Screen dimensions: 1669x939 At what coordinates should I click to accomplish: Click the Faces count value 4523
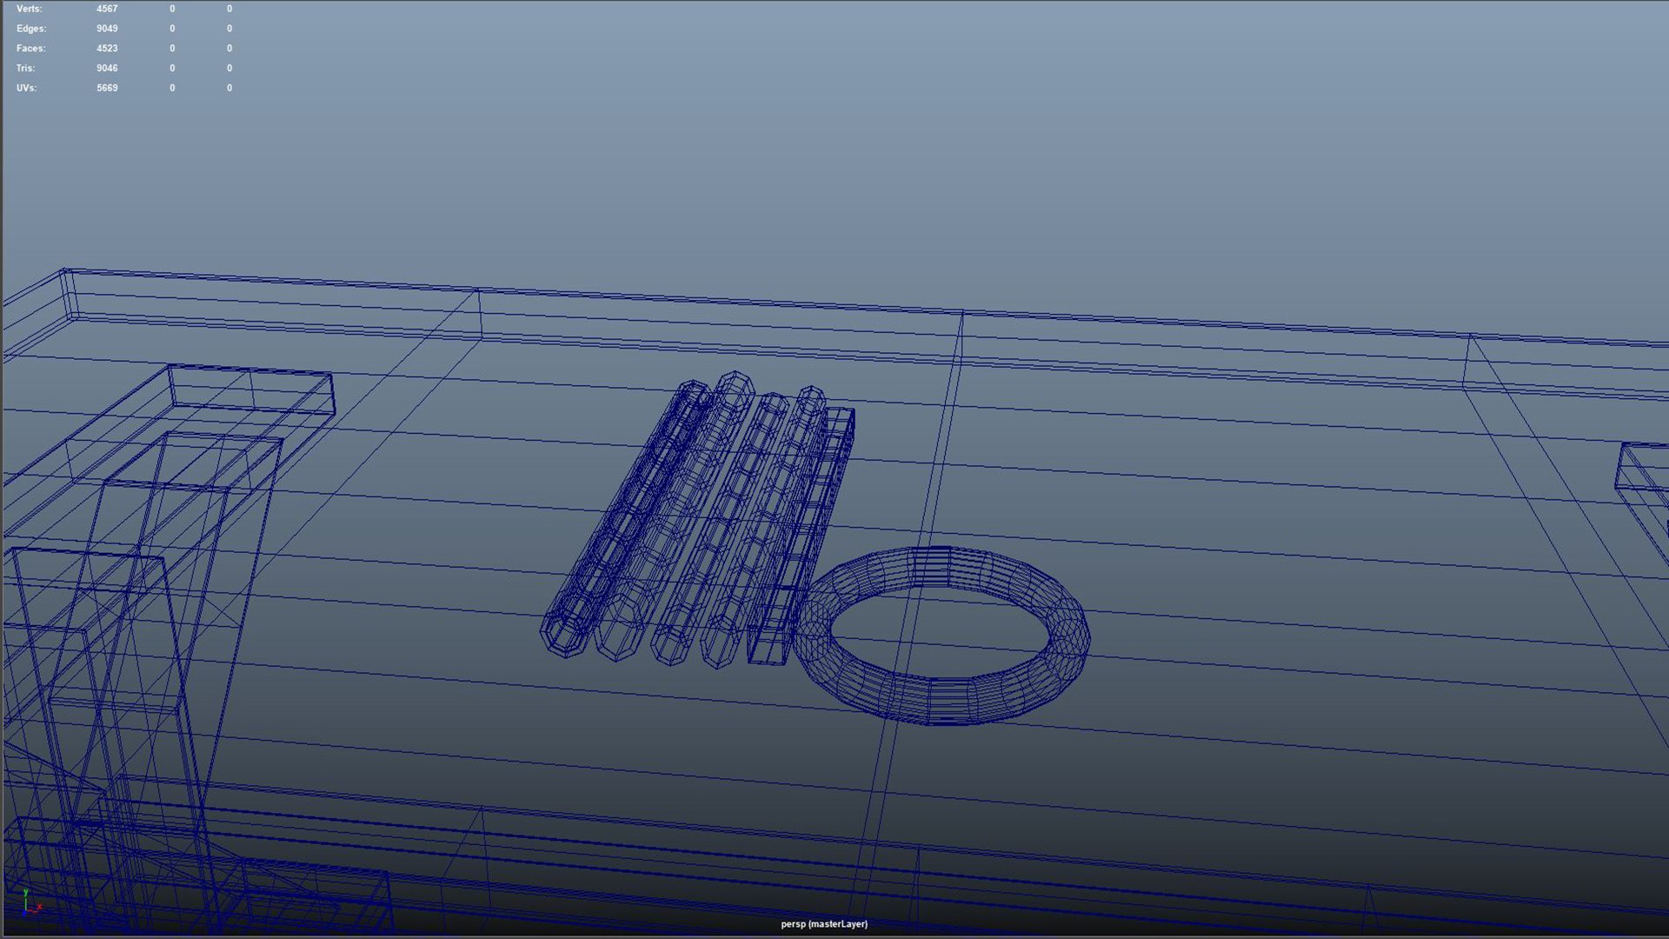pyautogui.click(x=107, y=49)
